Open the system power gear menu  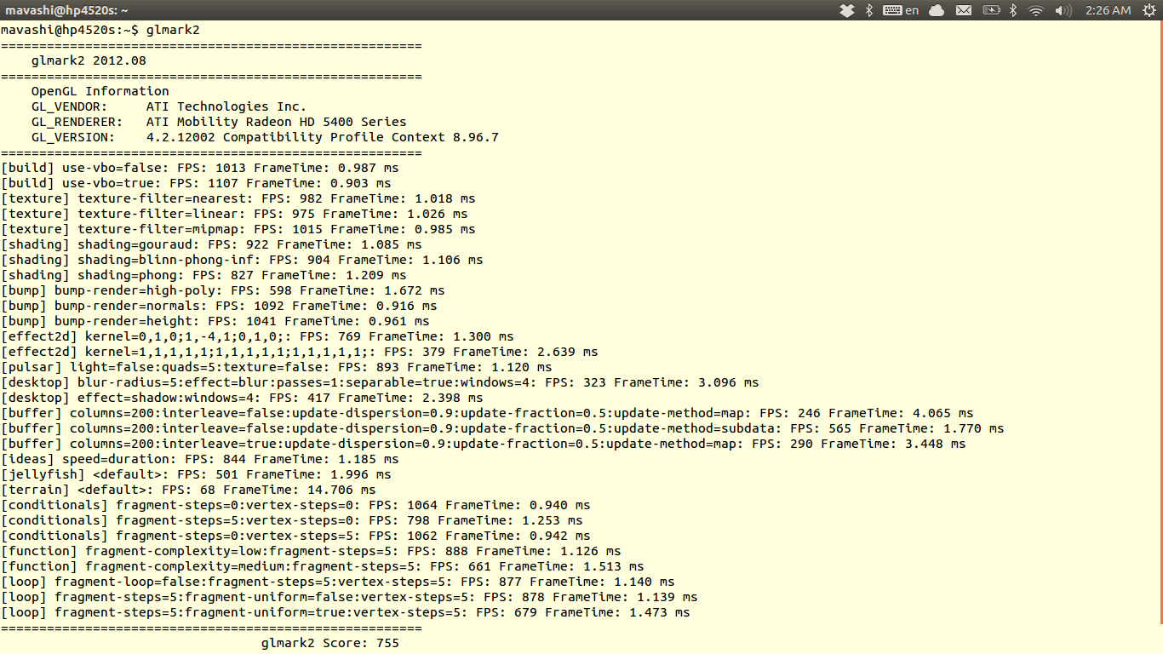(1147, 10)
